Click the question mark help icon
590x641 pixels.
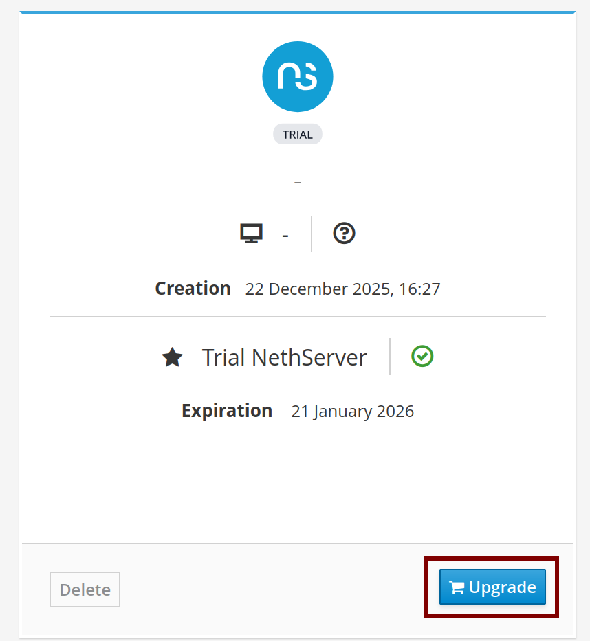pos(344,234)
